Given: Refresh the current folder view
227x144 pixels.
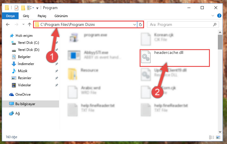Looking at the screenshot, I should point(141,24).
